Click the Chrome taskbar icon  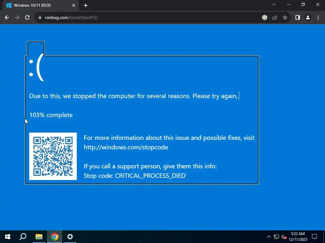tap(55, 237)
